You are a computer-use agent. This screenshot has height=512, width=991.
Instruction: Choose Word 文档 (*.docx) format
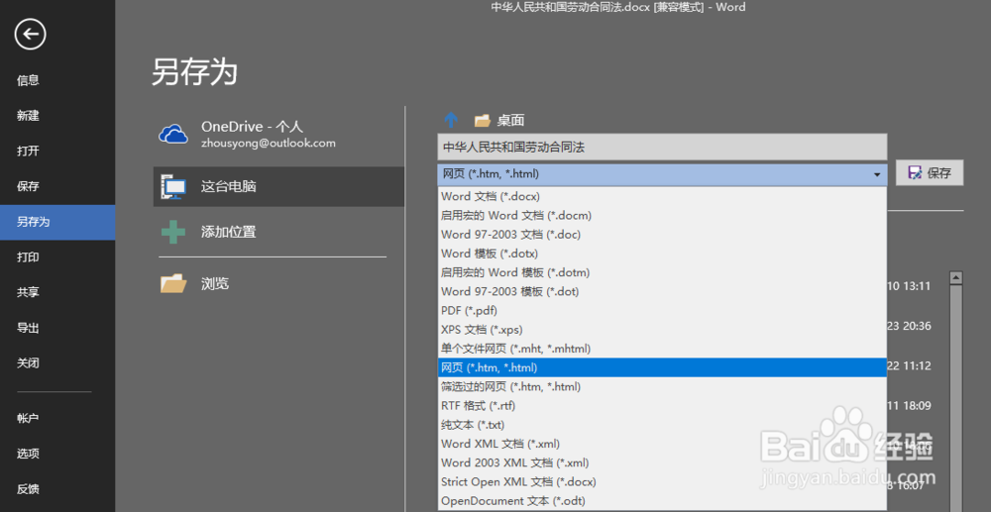click(x=662, y=196)
